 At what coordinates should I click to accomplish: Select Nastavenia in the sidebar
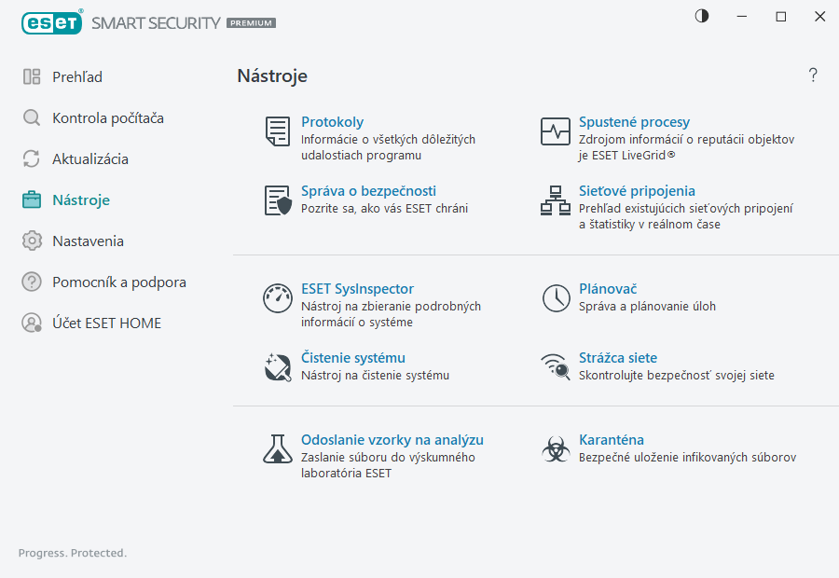pos(88,241)
